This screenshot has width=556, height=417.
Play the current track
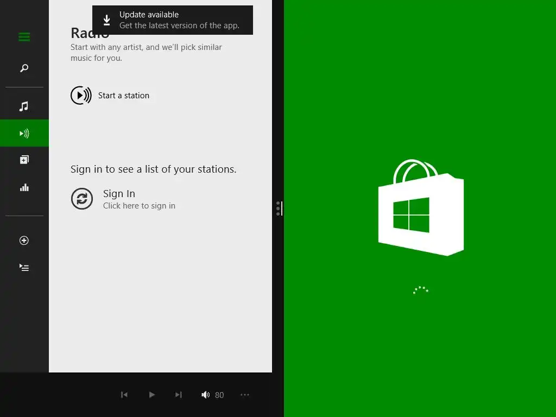click(152, 395)
